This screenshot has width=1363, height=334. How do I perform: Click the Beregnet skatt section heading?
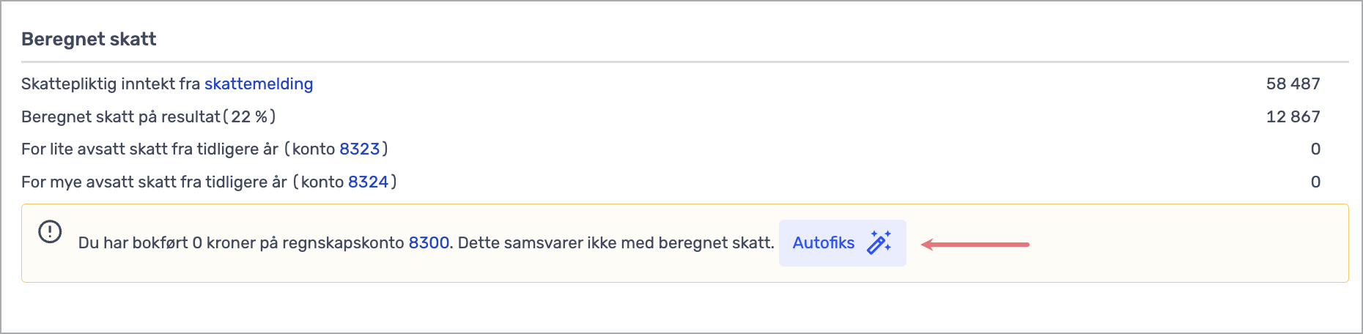point(89,40)
